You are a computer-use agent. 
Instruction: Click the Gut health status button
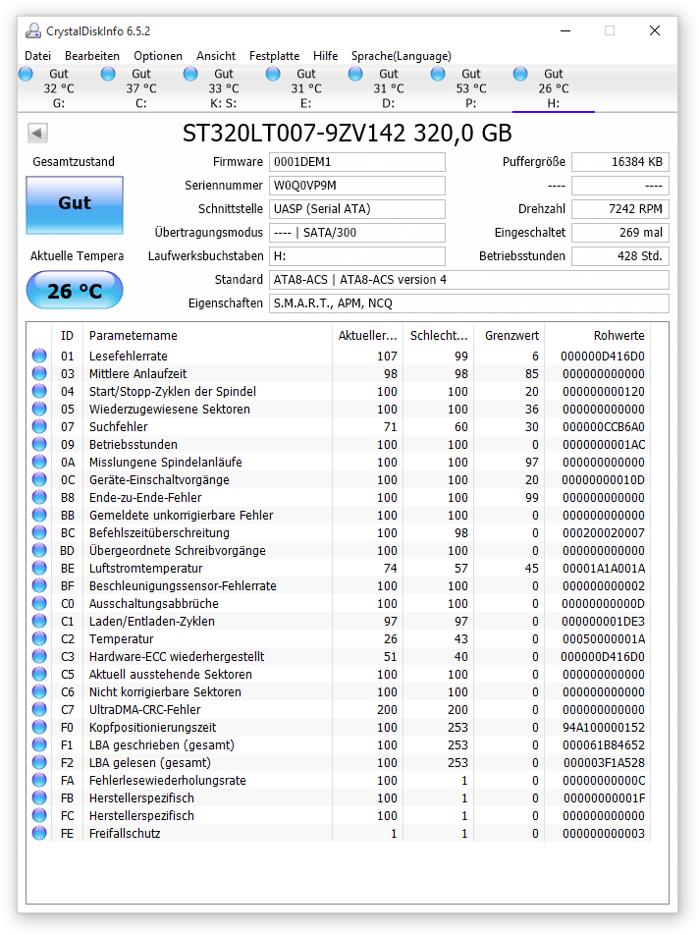tap(75, 204)
